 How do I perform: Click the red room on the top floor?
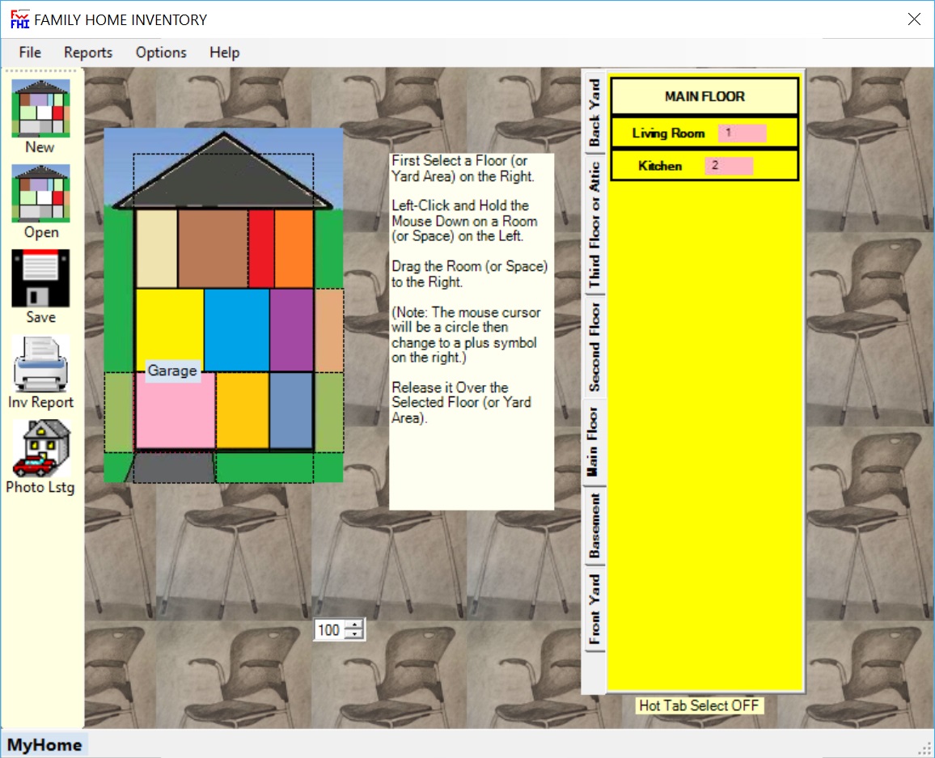[x=261, y=248]
